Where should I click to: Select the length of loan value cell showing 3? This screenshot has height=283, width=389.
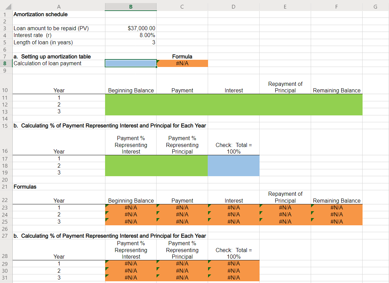coord(130,42)
